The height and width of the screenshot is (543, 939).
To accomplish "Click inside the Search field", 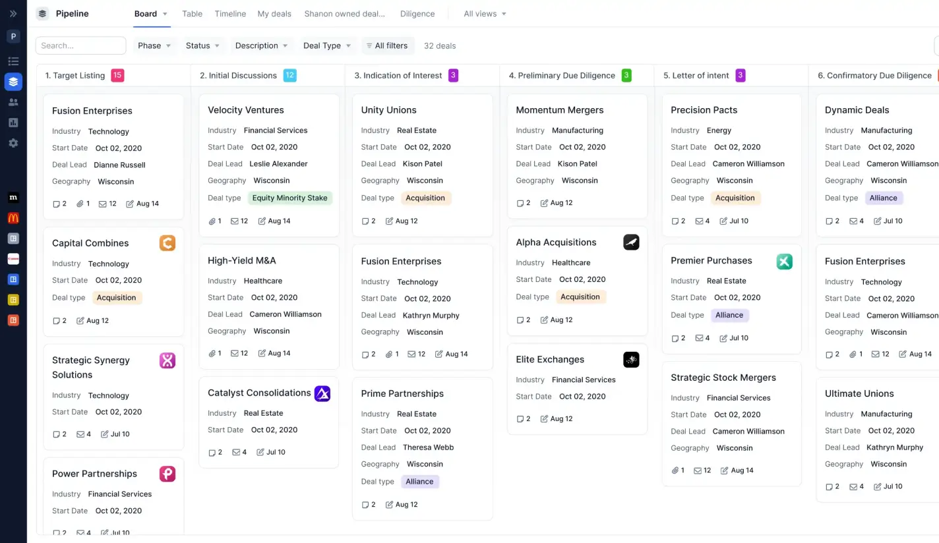I will pyautogui.click(x=80, y=45).
